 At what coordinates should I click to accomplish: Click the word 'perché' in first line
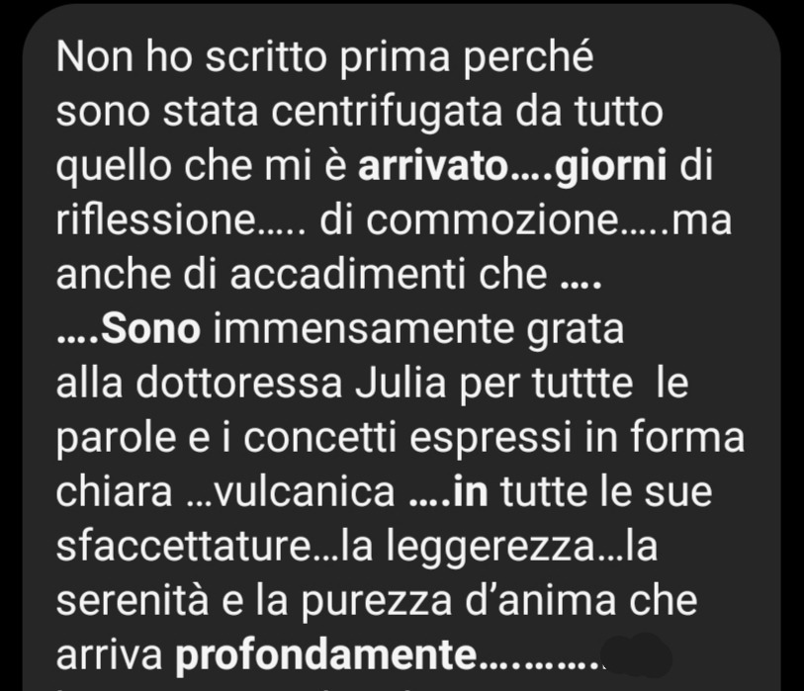click(x=529, y=58)
